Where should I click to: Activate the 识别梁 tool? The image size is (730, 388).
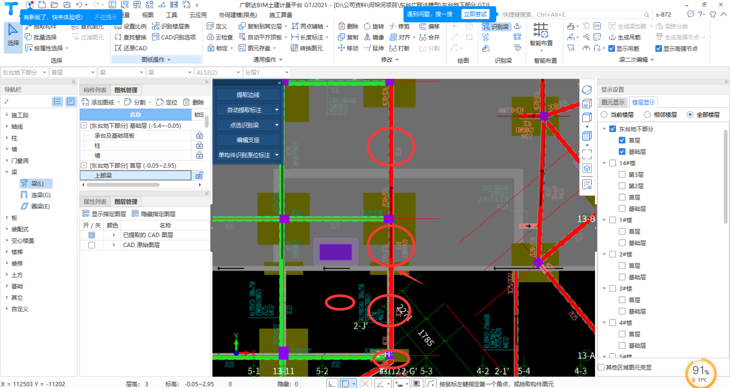(x=495, y=27)
